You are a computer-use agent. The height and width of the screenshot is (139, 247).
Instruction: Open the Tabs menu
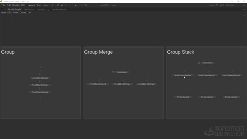(x=39, y=5)
